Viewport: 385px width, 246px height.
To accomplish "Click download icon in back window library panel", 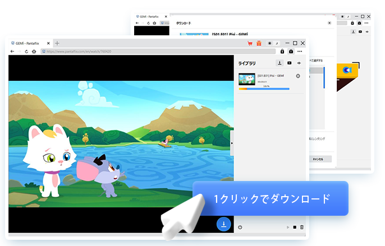I will click(x=353, y=31).
